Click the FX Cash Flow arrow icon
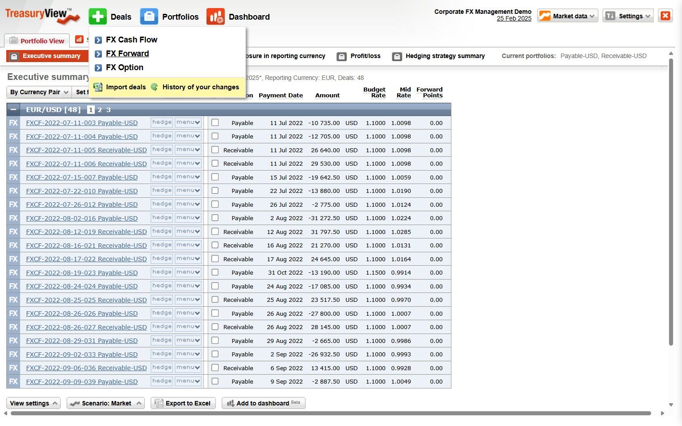Viewport: 682px width, 426px height. click(98, 40)
